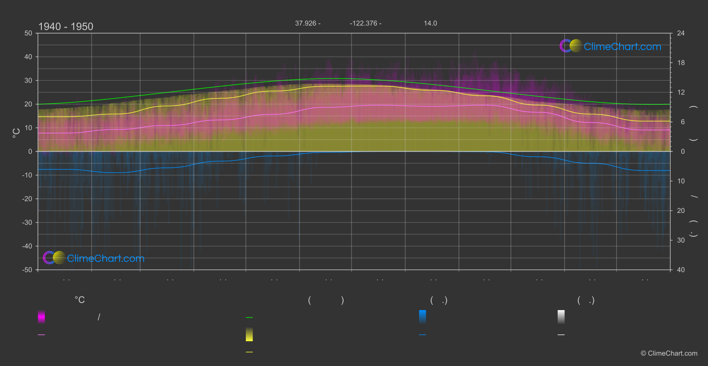Click the white gradient legend swatch
This screenshot has width=708, height=366.
tap(561, 317)
